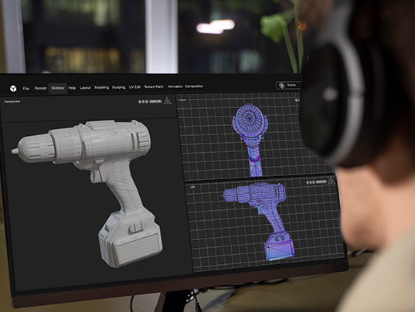The image size is (415, 312).
Task: Click the scene icon beside Scene label
Action: 281,86
